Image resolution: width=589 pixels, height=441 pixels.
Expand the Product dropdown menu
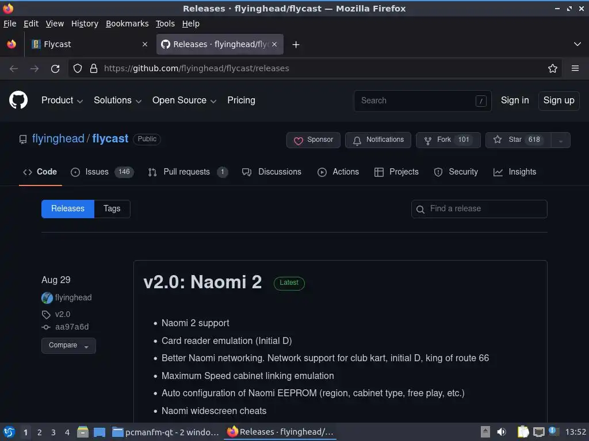[62, 100]
